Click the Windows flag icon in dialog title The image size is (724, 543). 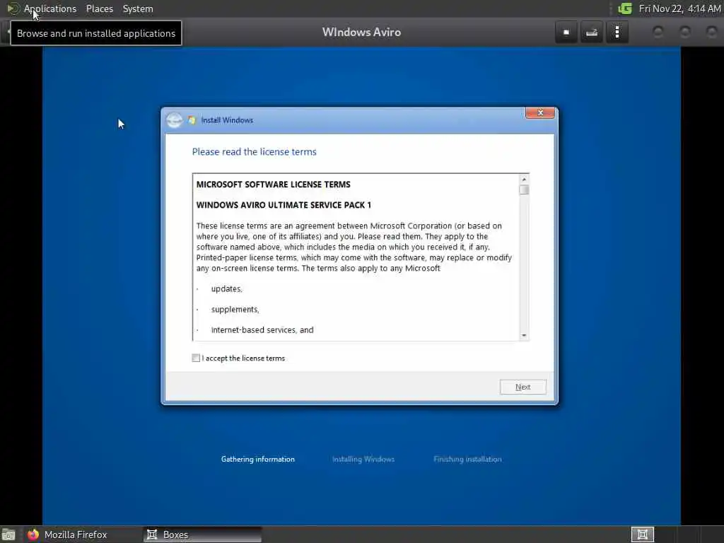(x=192, y=120)
